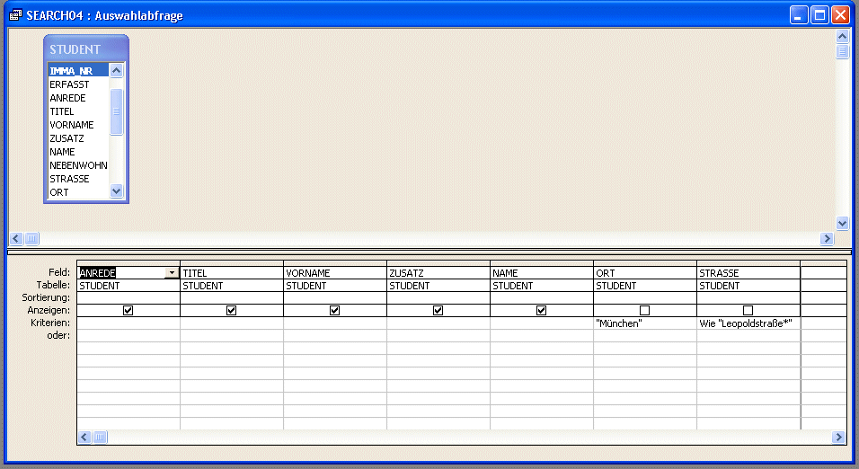Click the up arrow in the STUDENT field list
Image resolution: width=859 pixels, height=469 pixels.
click(x=116, y=70)
